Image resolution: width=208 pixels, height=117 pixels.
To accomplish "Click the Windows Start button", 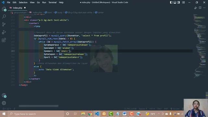I will click(4, 114).
